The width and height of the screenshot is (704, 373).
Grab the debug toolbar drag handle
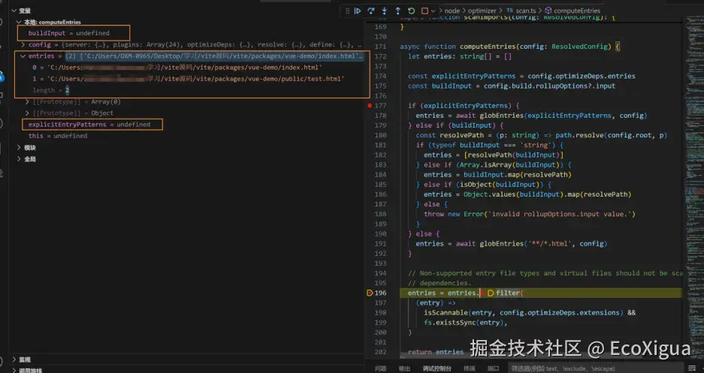[x=347, y=11]
